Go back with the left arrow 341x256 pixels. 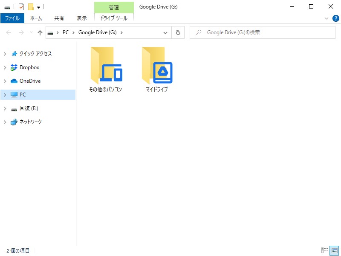[x=9, y=33]
